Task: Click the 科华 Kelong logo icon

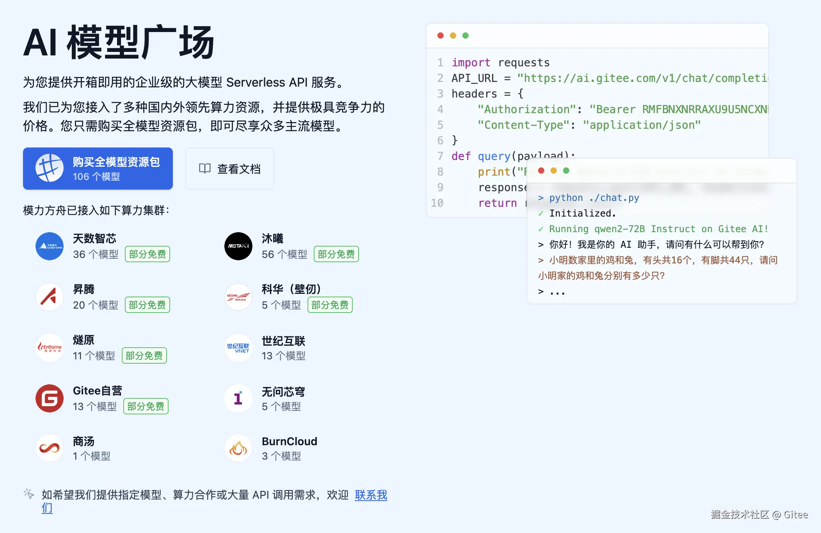Action: (238, 297)
